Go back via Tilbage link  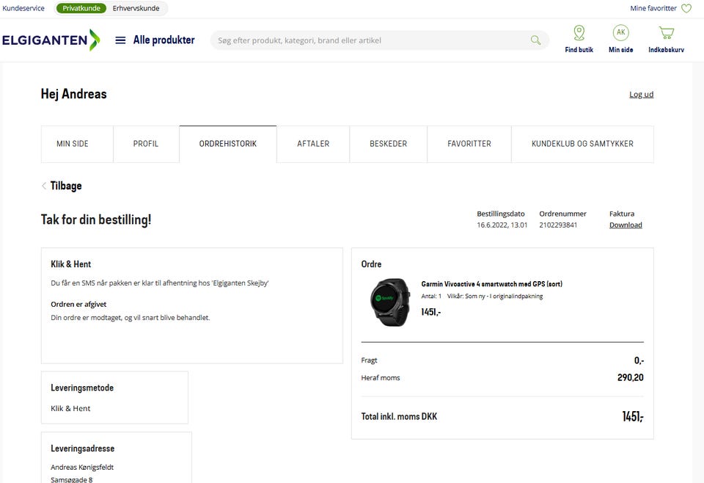pyautogui.click(x=66, y=186)
